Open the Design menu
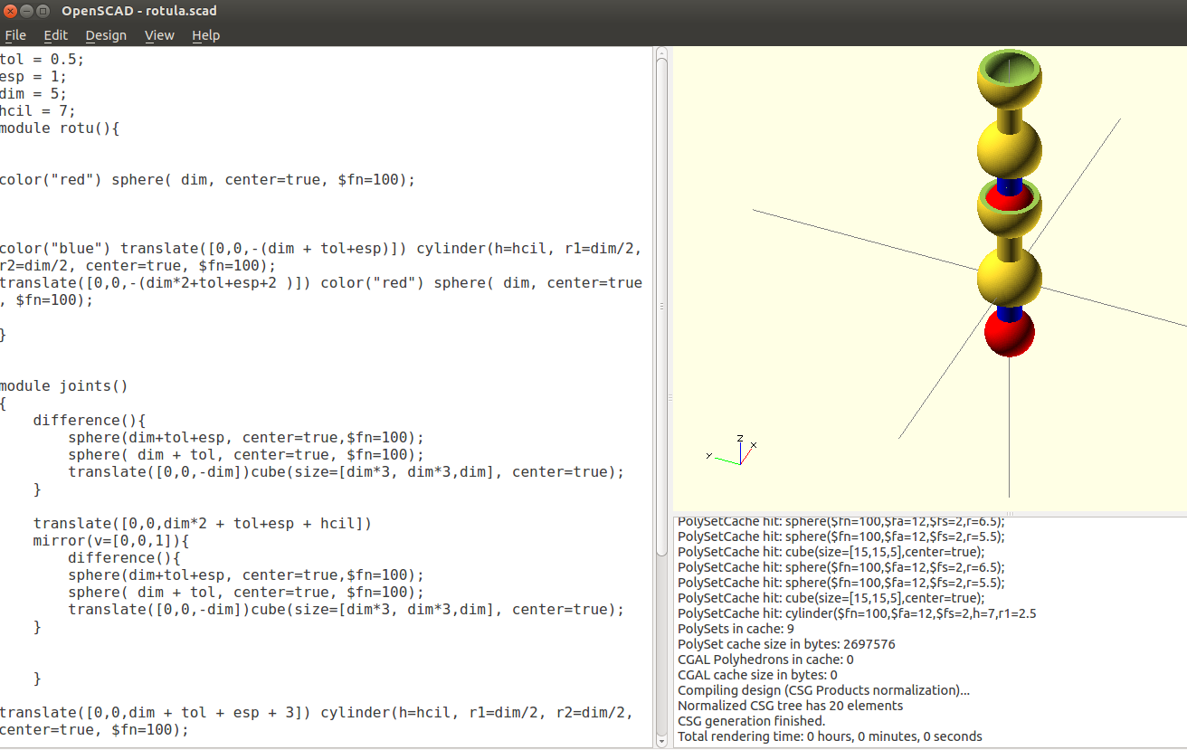 (x=106, y=35)
